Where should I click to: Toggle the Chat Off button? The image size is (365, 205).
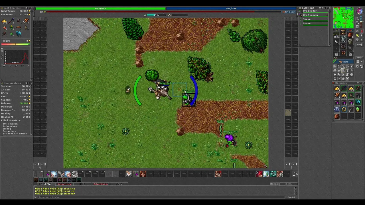[291, 197]
